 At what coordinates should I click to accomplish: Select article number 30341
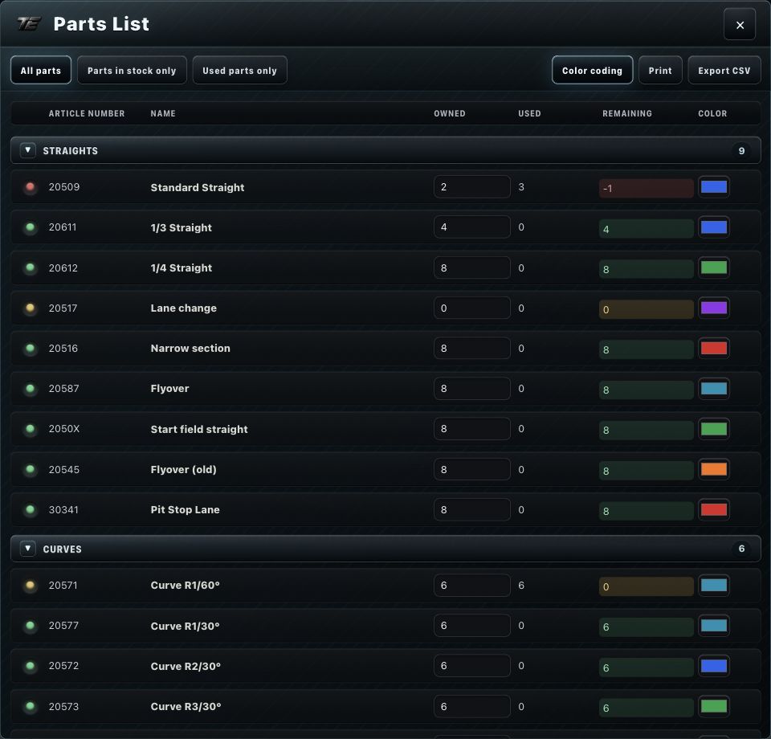pos(63,510)
